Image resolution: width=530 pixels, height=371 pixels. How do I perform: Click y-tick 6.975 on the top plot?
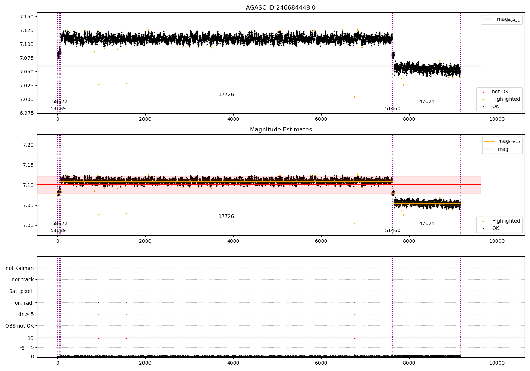pyautogui.click(x=26, y=113)
